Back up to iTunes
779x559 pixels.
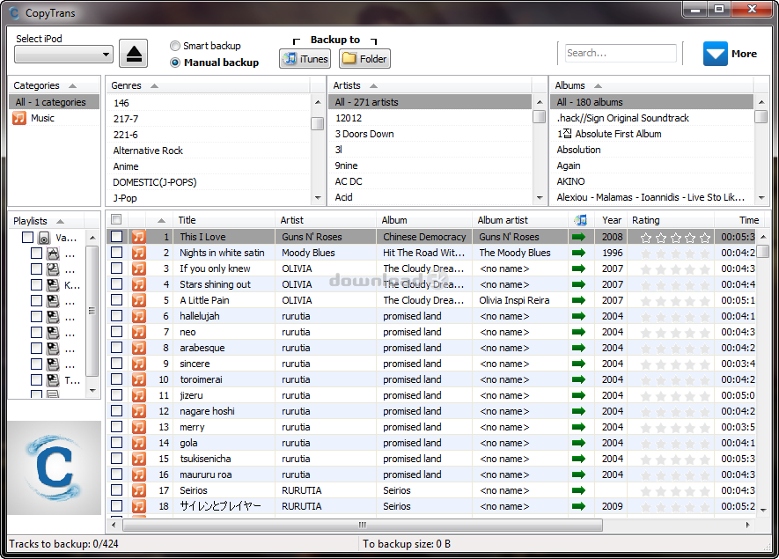[305, 59]
